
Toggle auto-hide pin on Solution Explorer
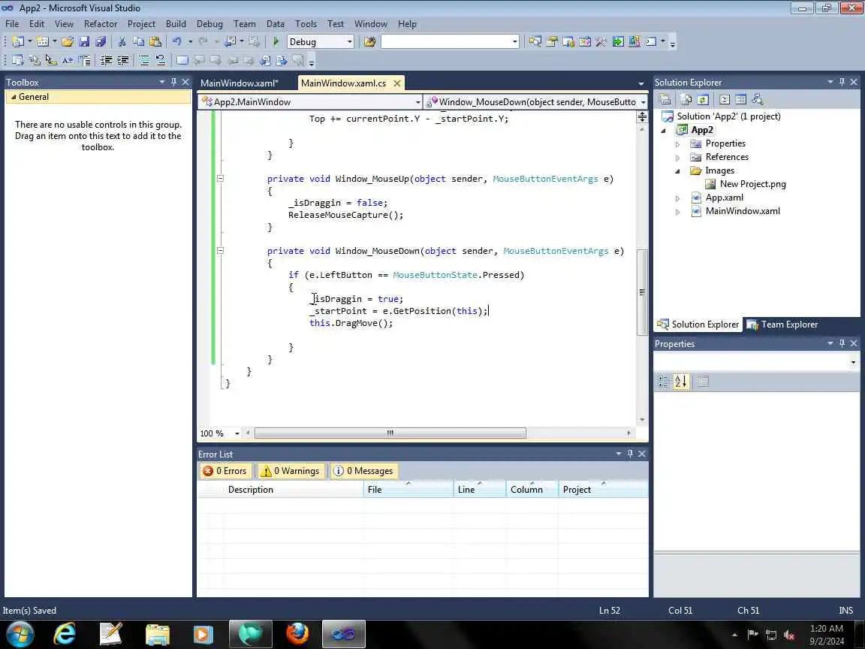(842, 82)
